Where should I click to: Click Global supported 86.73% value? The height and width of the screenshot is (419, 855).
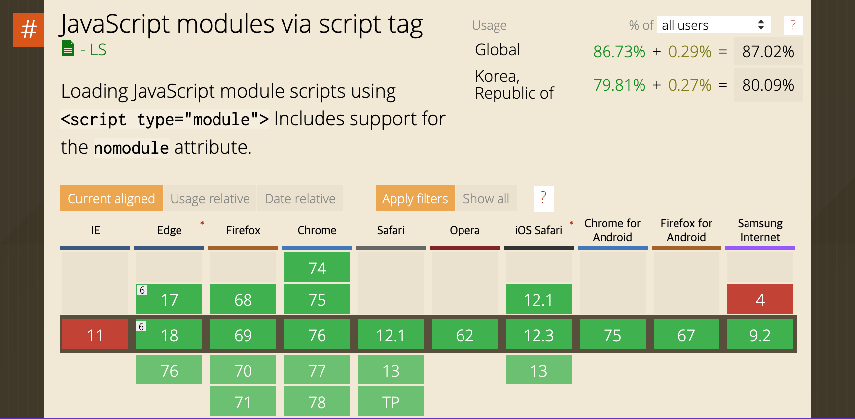619,51
